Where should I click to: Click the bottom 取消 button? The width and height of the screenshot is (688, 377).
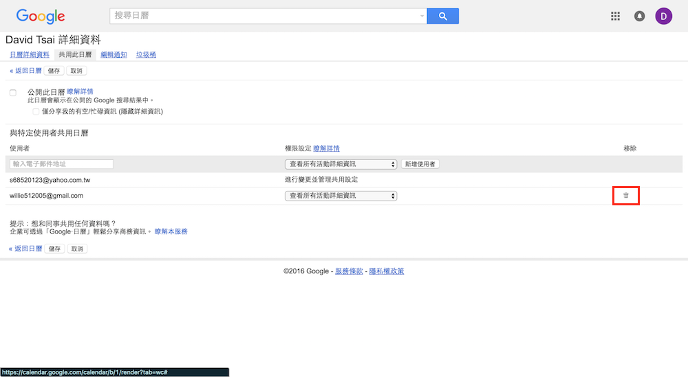pos(77,249)
